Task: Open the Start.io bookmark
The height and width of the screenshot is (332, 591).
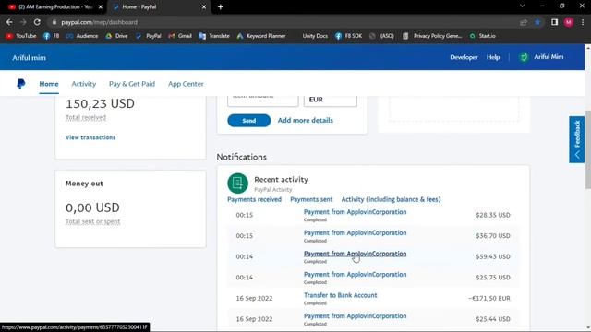Action: (x=483, y=36)
